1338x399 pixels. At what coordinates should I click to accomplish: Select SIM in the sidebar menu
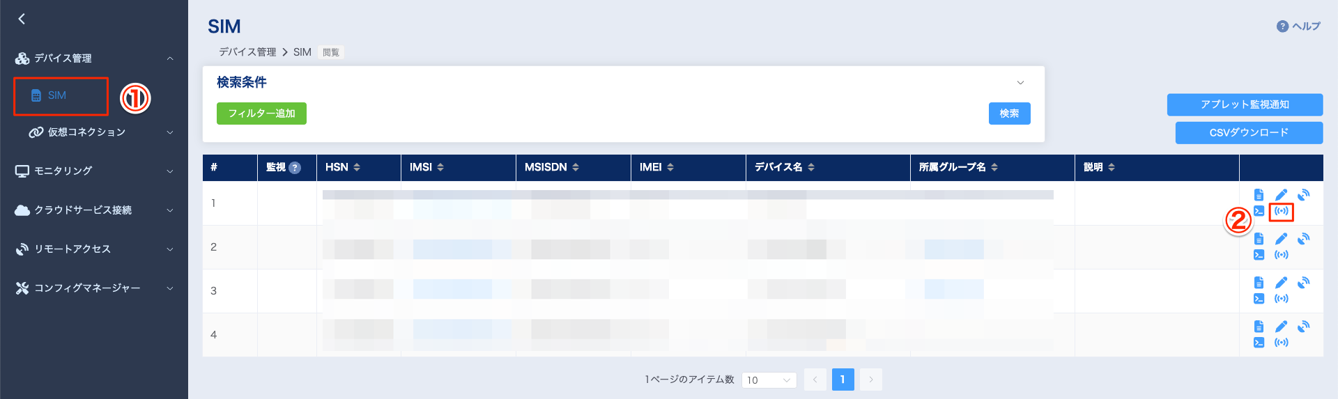coord(57,95)
